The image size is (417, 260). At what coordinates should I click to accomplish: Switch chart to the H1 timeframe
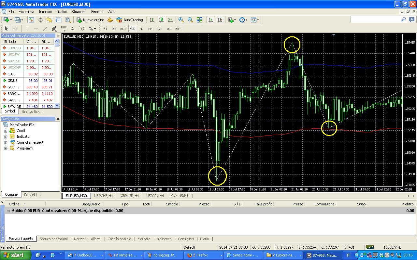point(141,29)
